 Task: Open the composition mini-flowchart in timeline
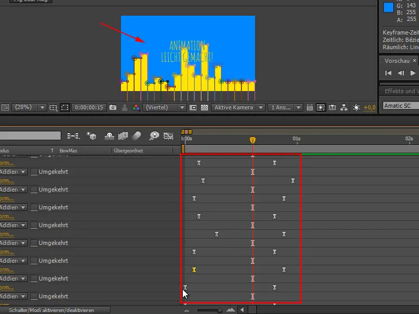[x=73, y=136]
